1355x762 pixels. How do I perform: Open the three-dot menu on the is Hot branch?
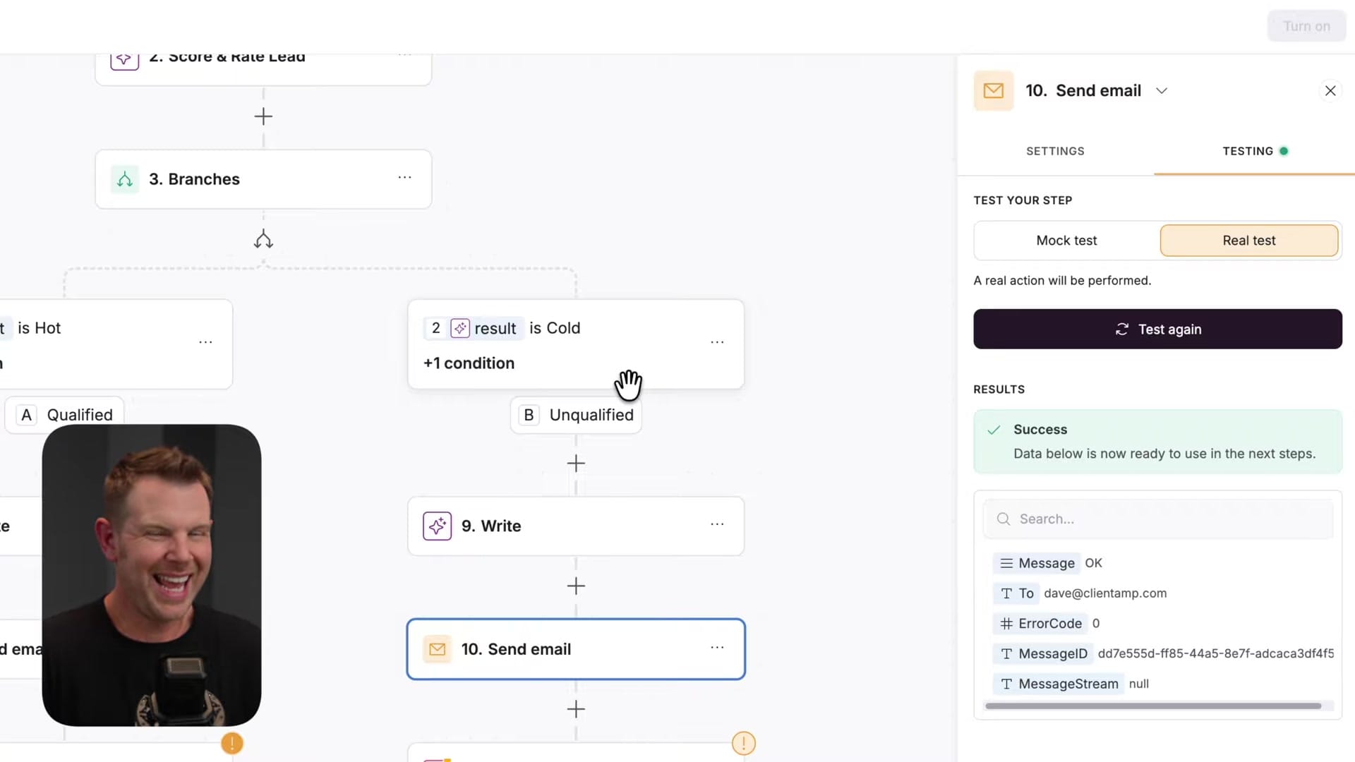(205, 342)
